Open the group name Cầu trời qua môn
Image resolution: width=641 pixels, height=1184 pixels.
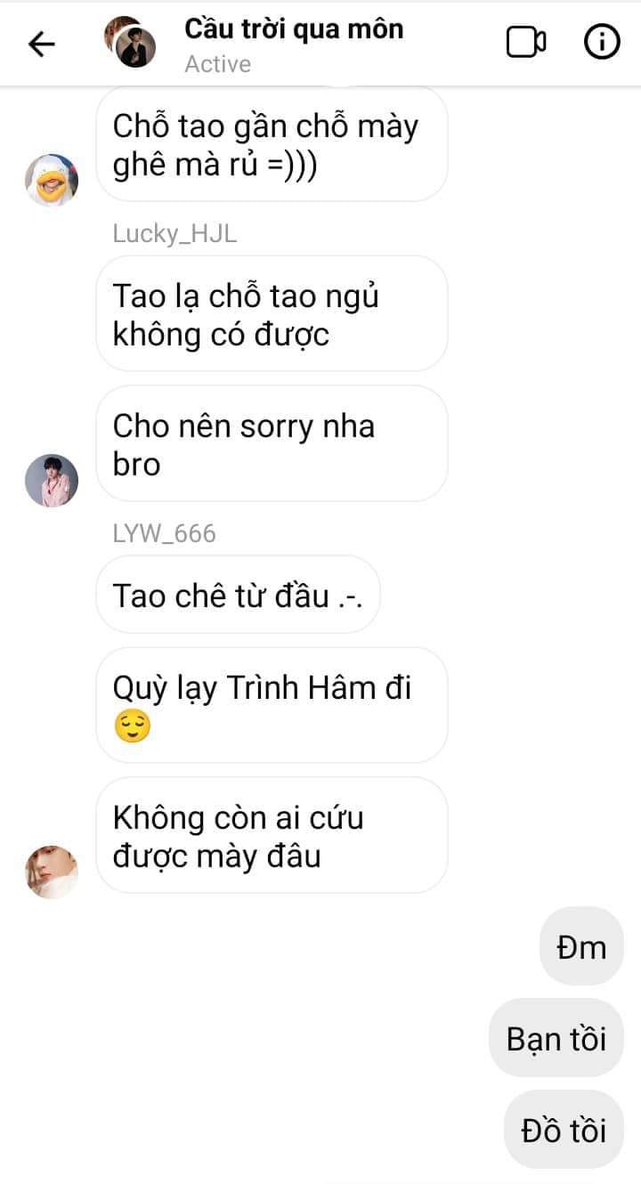pos(294,28)
